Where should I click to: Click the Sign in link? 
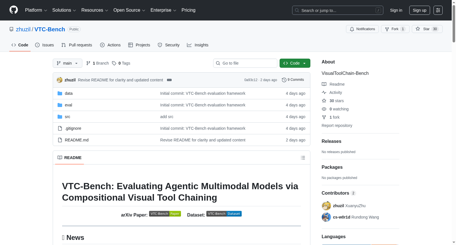(396, 10)
